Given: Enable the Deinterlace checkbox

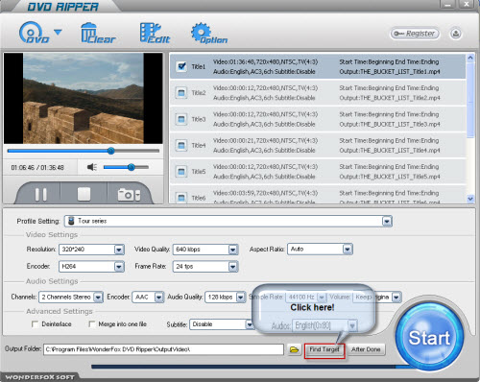Looking at the screenshot, I should point(35,324).
